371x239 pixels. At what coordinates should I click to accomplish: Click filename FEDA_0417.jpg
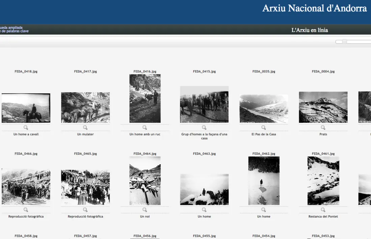click(x=85, y=71)
